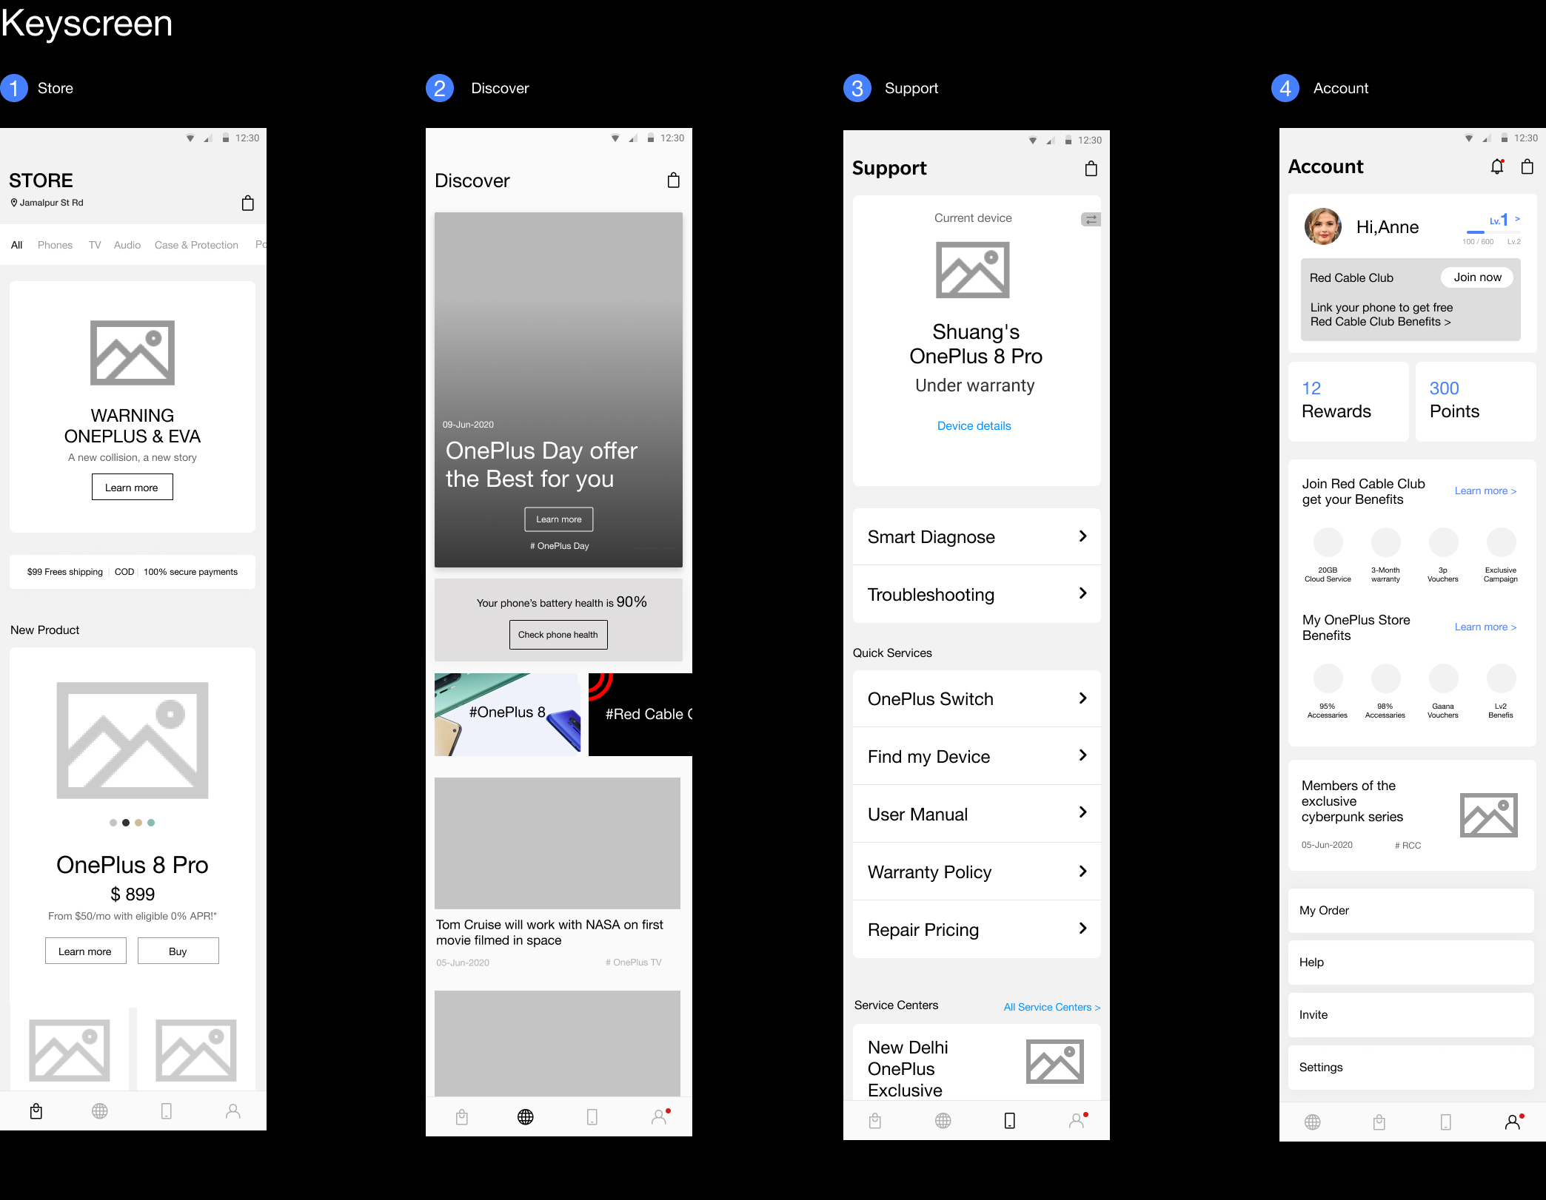
Task: Select the green color dot for OnePlus 8 Pro
Action: [151, 823]
